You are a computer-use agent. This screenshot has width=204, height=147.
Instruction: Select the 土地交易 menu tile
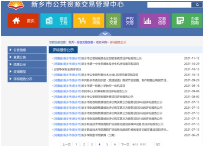click(x=113, y=20)
